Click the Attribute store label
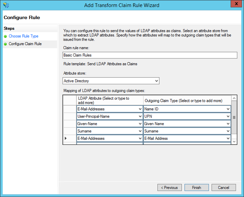244x197 pixels. coord(75,73)
